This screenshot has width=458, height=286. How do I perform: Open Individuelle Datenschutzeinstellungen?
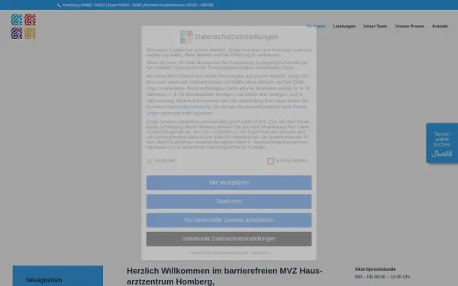pos(229,239)
